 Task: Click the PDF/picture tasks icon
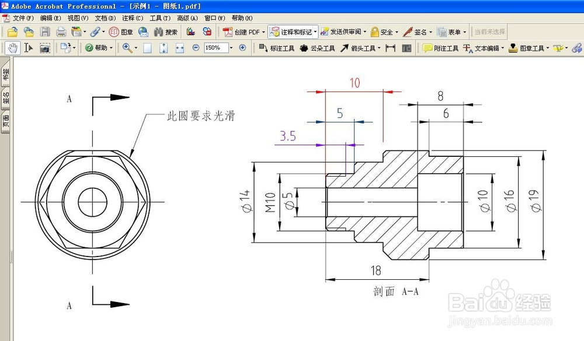pos(191,32)
